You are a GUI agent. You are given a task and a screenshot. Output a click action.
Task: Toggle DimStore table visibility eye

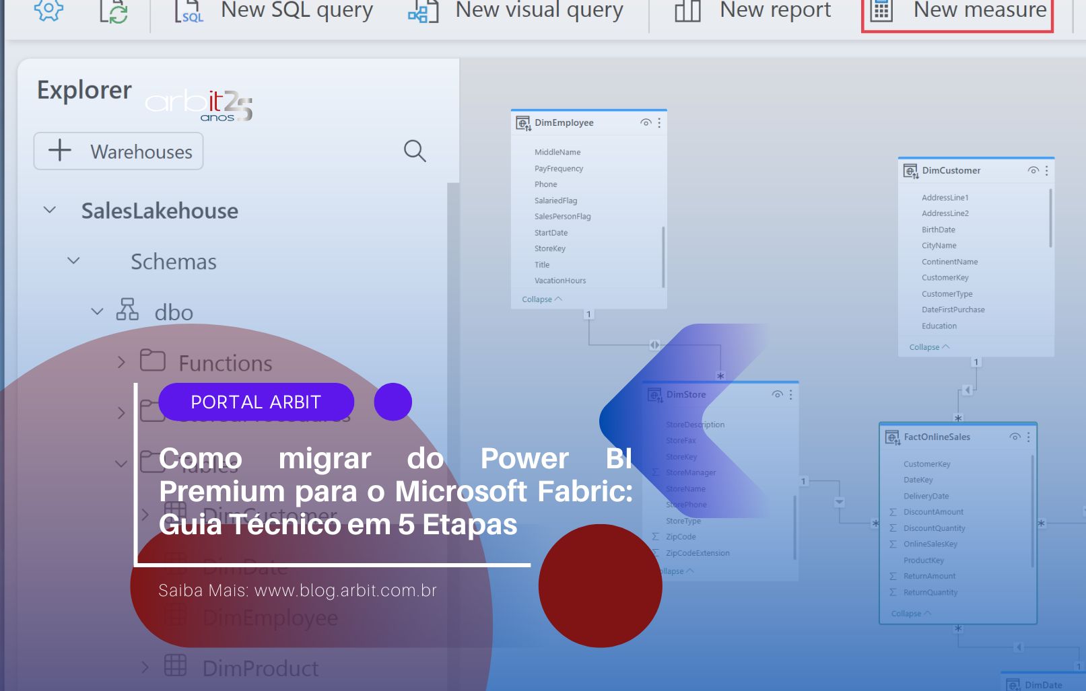click(778, 394)
